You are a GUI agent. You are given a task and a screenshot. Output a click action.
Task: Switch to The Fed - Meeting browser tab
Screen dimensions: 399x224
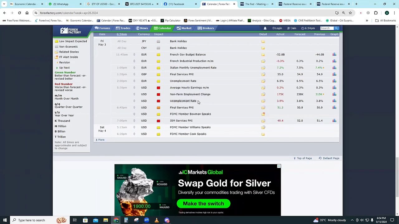pyautogui.click(x=257, y=4)
